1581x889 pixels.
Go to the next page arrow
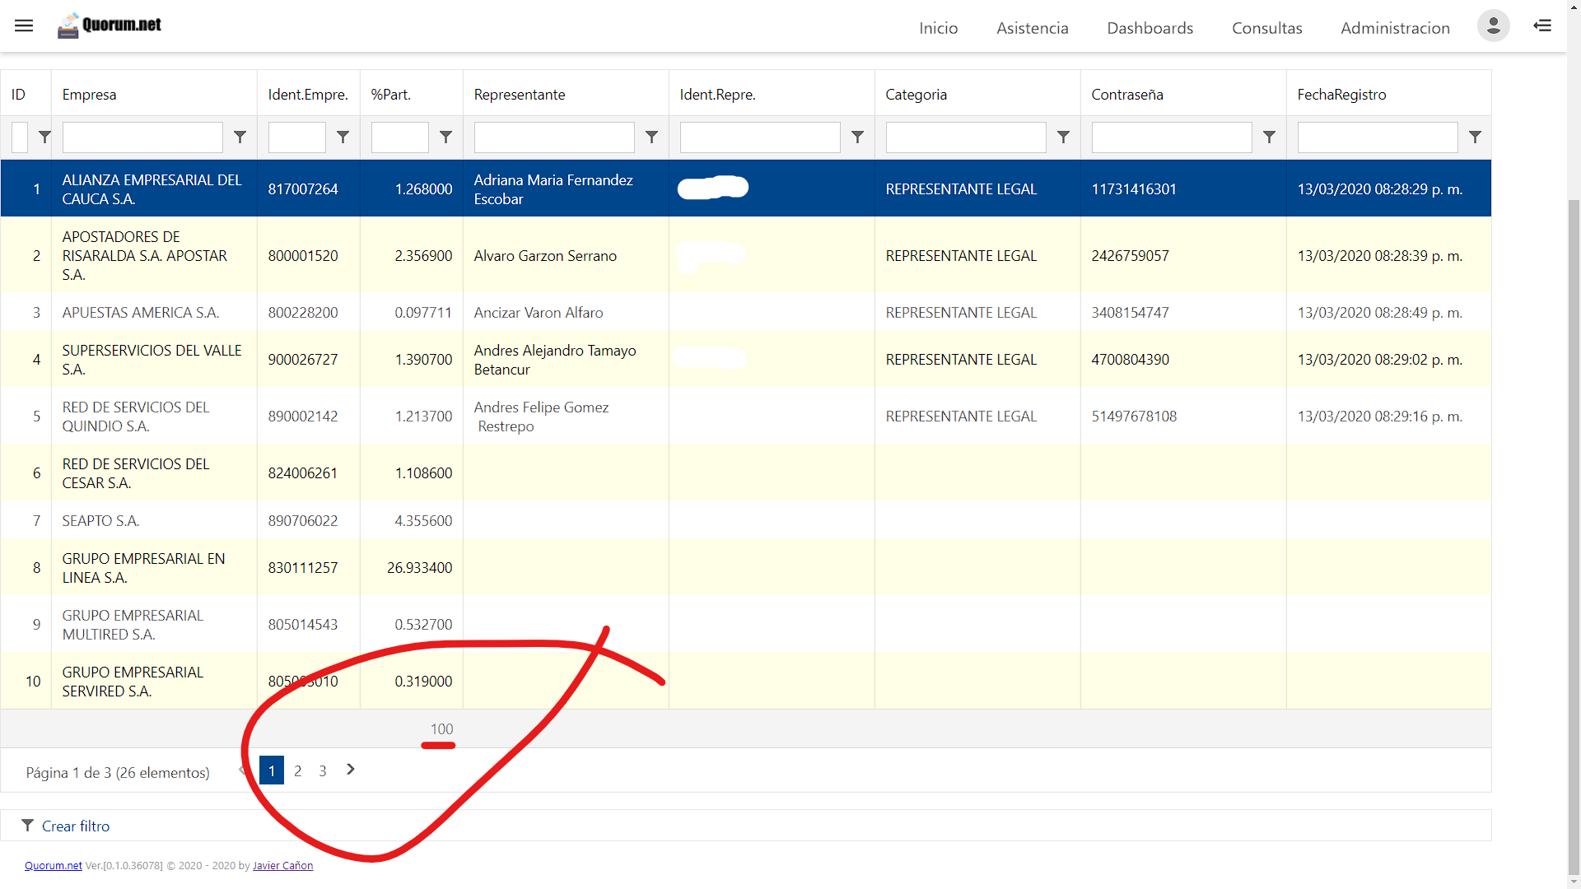tap(351, 770)
